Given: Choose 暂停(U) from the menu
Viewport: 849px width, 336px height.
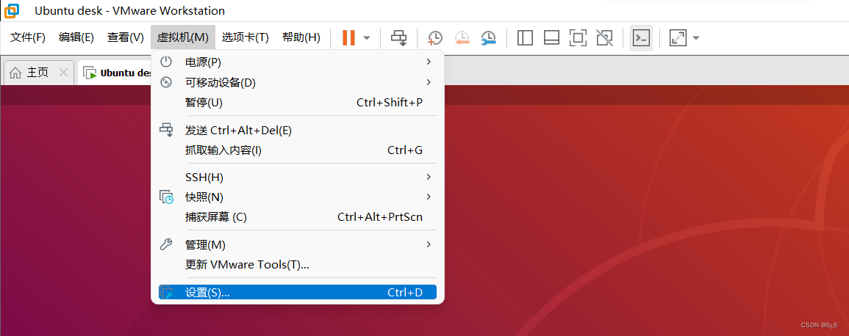Looking at the screenshot, I should 297,103.
